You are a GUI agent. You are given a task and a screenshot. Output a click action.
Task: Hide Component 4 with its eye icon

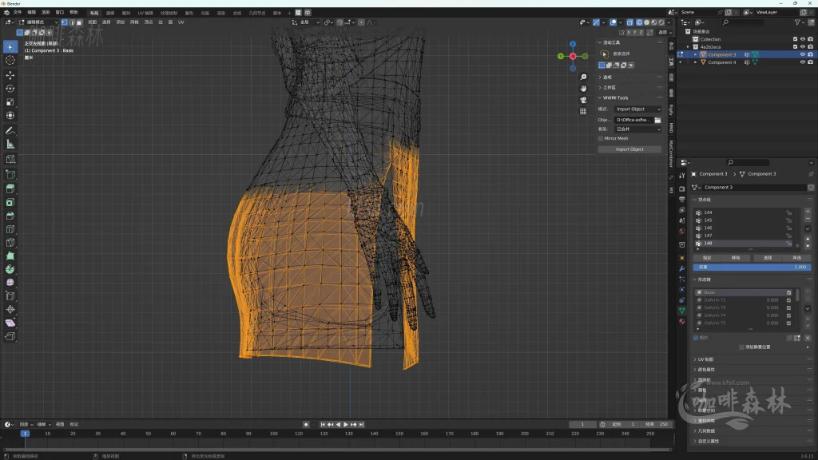click(802, 62)
